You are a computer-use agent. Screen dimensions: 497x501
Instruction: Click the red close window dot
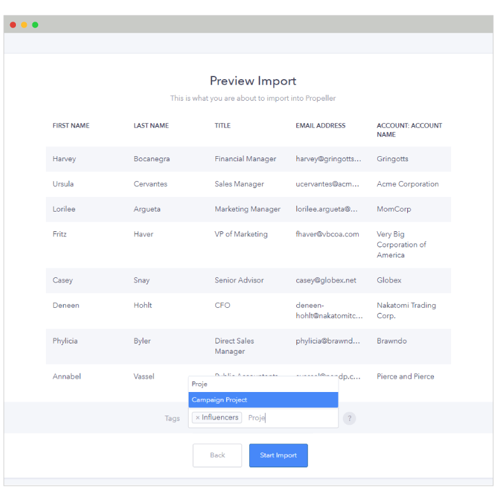pos(13,25)
